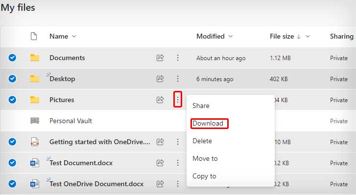Open the Pictures folder icon
This screenshot has width=356, height=195.
click(x=35, y=100)
